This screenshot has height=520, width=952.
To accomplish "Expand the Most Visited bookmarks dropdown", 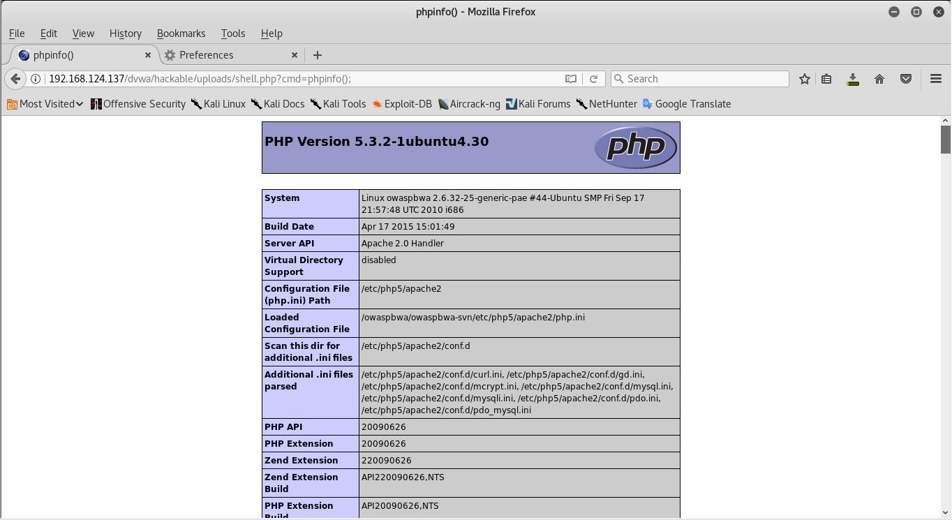I will (x=45, y=104).
